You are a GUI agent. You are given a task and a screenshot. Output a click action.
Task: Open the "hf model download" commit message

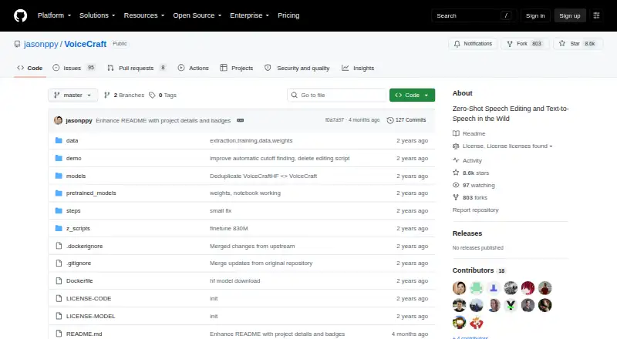click(x=235, y=280)
